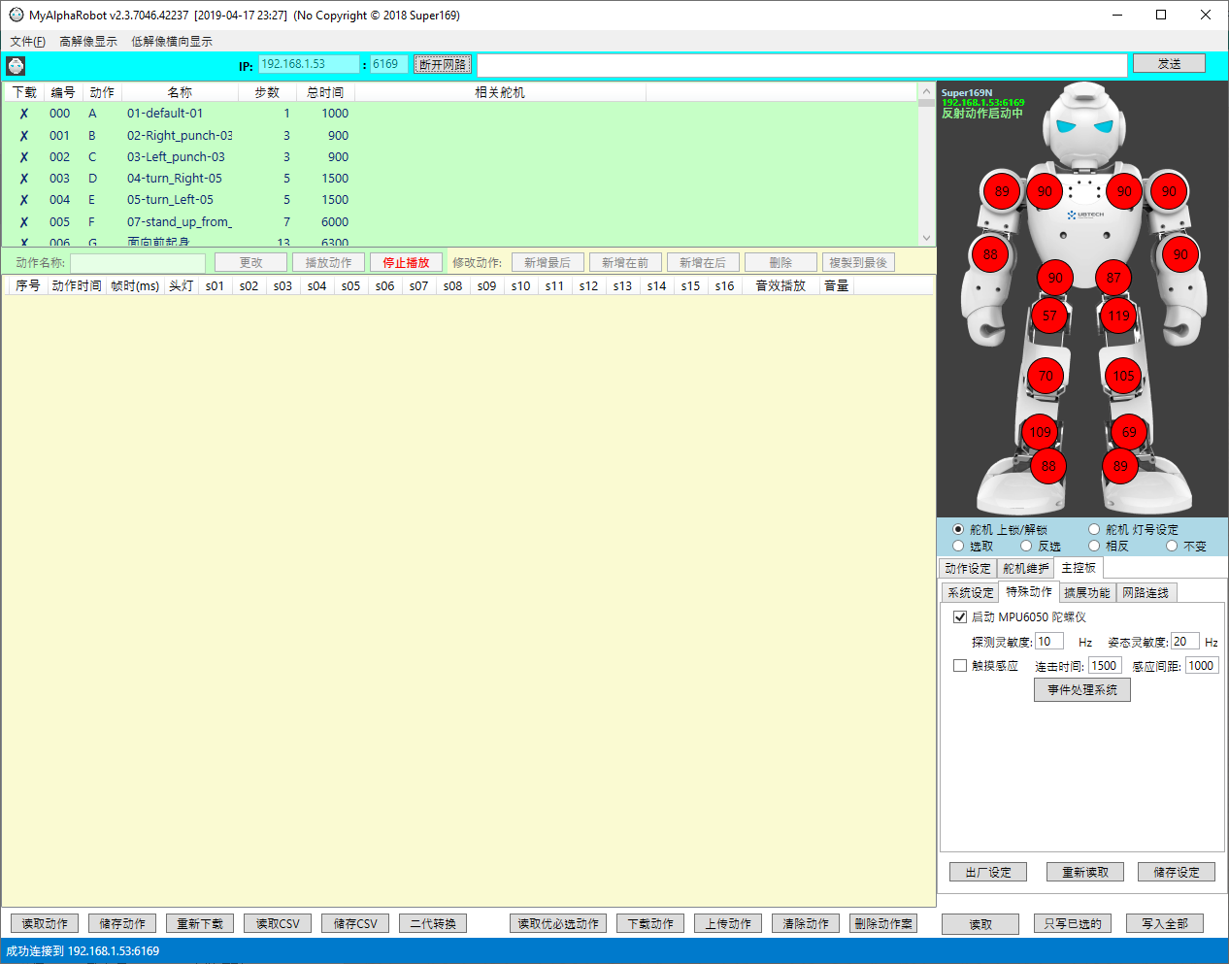The height and width of the screenshot is (964, 1229).
Task: Open the 文件(F) menu
Action: click(x=28, y=41)
